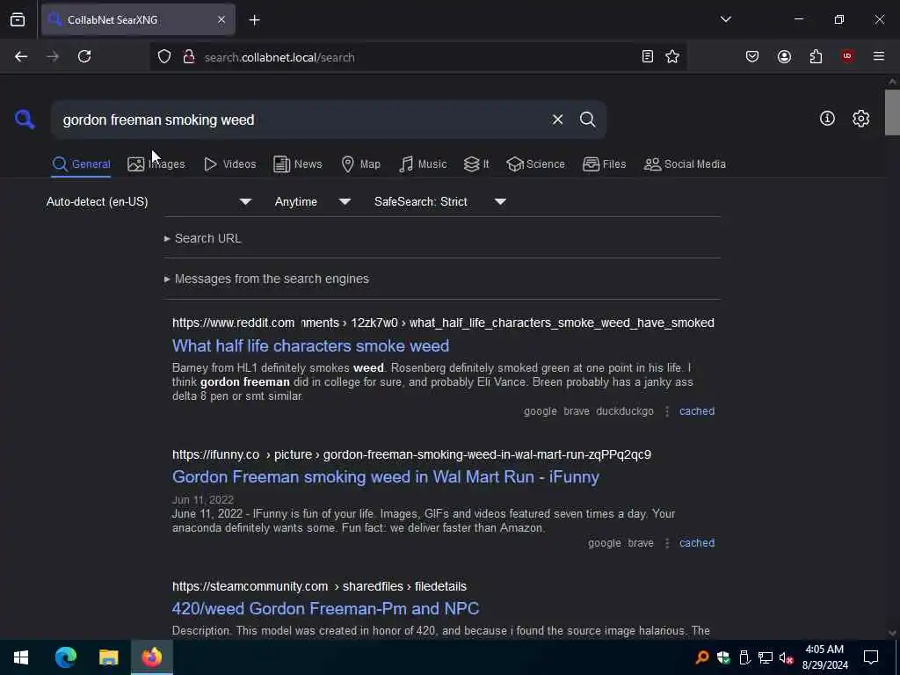Open tracking protection shield icon
The height and width of the screenshot is (675, 900).
point(164,57)
